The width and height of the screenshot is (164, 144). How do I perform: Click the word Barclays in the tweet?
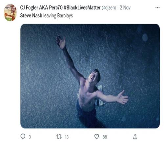coord(65,16)
